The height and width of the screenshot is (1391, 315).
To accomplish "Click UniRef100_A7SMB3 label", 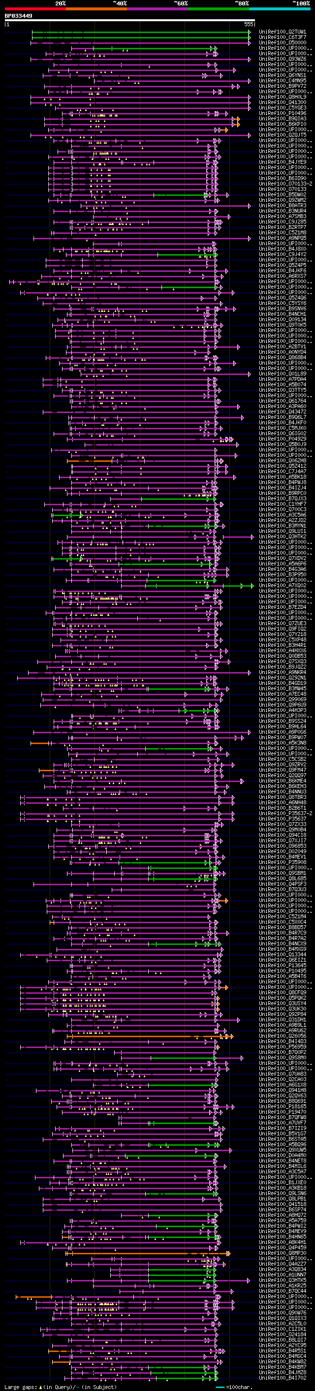I will pos(282,216).
